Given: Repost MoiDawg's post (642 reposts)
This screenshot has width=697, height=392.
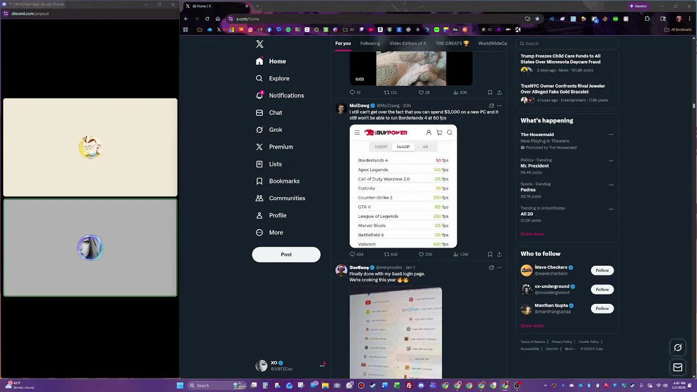Looking at the screenshot, I should pyautogui.click(x=390, y=254).
